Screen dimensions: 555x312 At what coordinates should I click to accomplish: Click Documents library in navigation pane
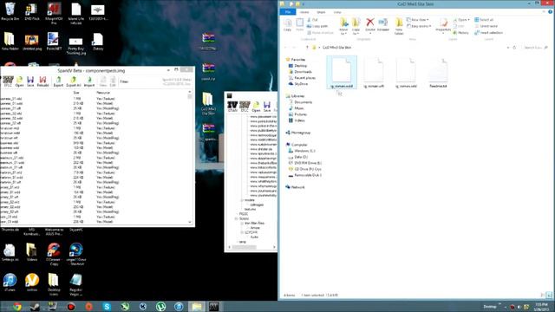[301, 102]
